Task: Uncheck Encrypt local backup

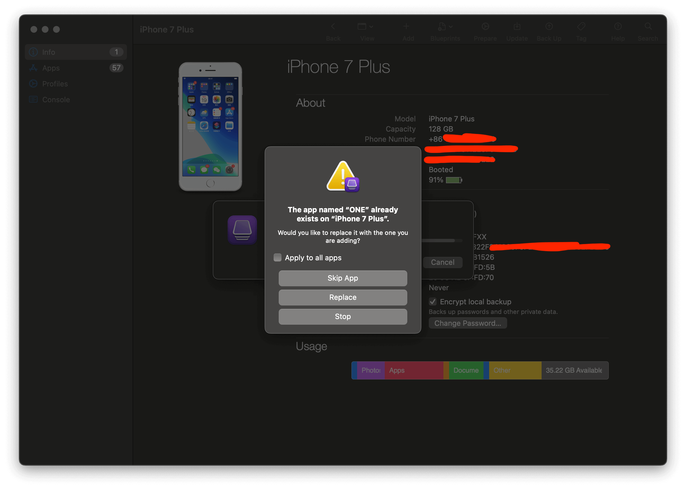Action: (432, 302)
